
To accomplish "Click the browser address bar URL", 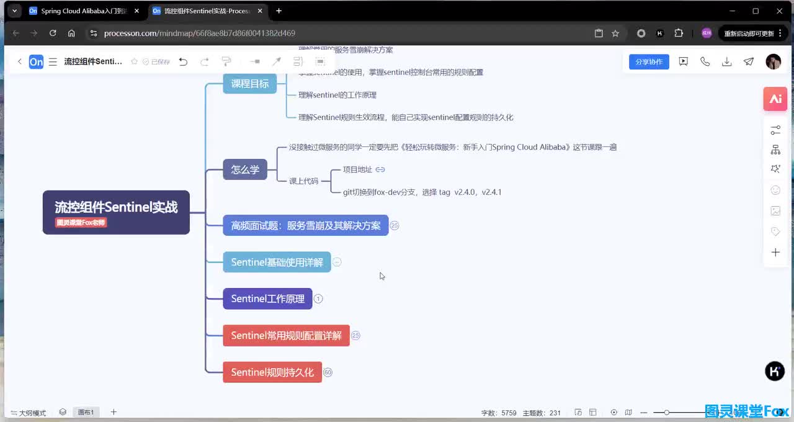I will click(x=200, y=34).
